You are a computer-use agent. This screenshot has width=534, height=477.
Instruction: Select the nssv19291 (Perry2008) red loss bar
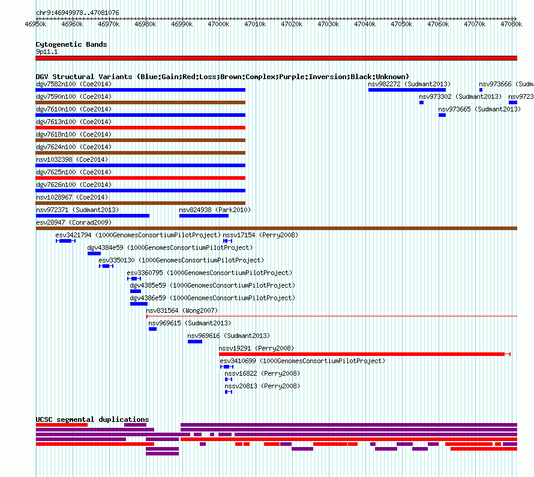point(364,354)
